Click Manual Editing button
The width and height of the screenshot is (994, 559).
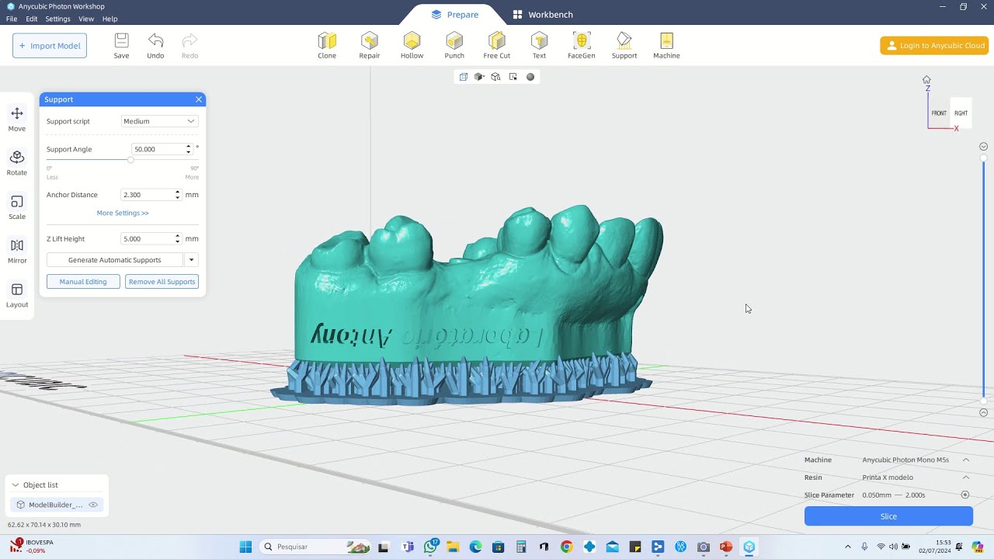[x=83, y=282]
